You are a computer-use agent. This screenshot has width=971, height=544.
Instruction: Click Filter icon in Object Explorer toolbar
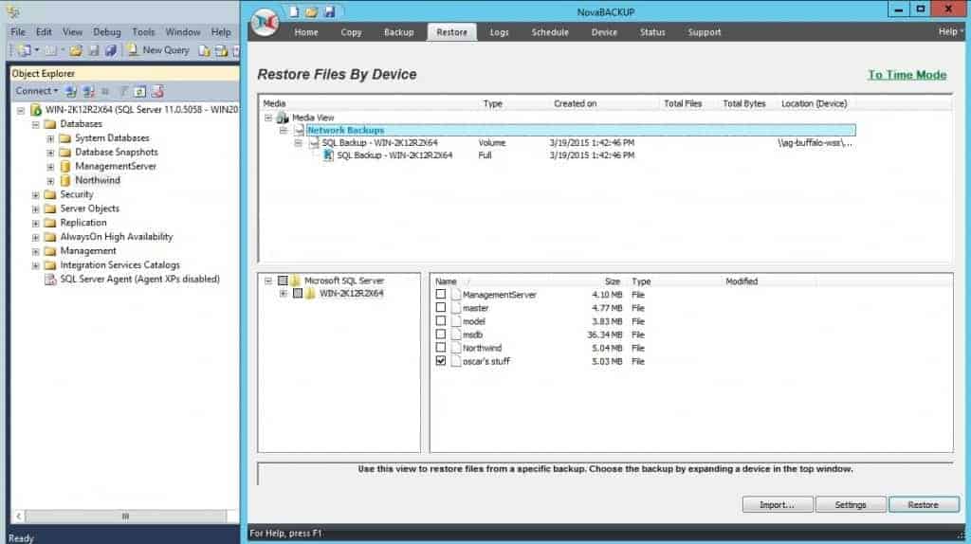click(x=123, y=92)
